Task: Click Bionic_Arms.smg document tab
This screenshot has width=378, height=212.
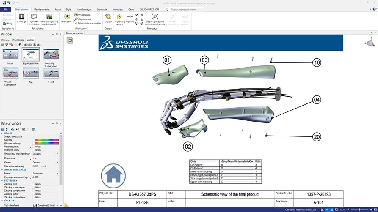Action: point(75,33)
